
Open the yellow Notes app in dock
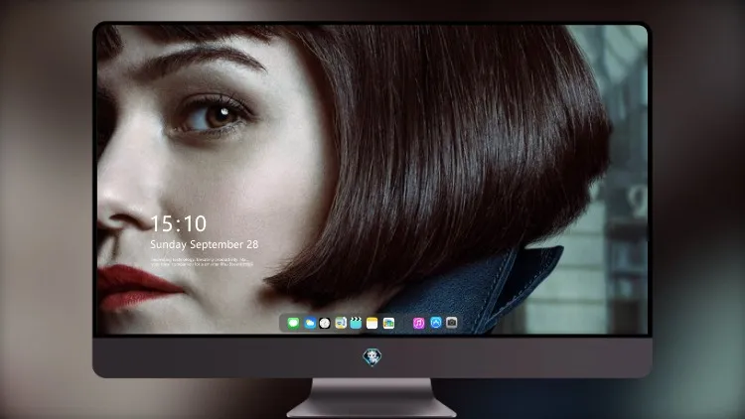(x=372, y=323)
